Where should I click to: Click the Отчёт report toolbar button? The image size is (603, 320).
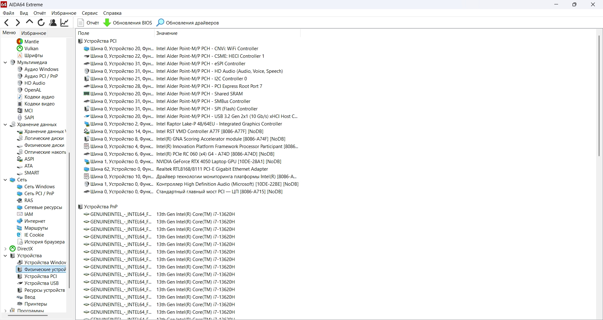(88, 23)
